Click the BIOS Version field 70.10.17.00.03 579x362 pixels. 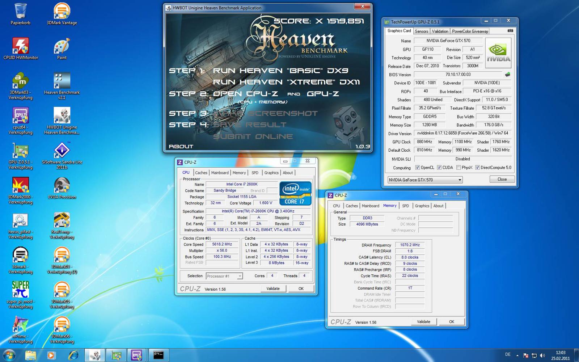pyautogui.click(x=458, y=75)
